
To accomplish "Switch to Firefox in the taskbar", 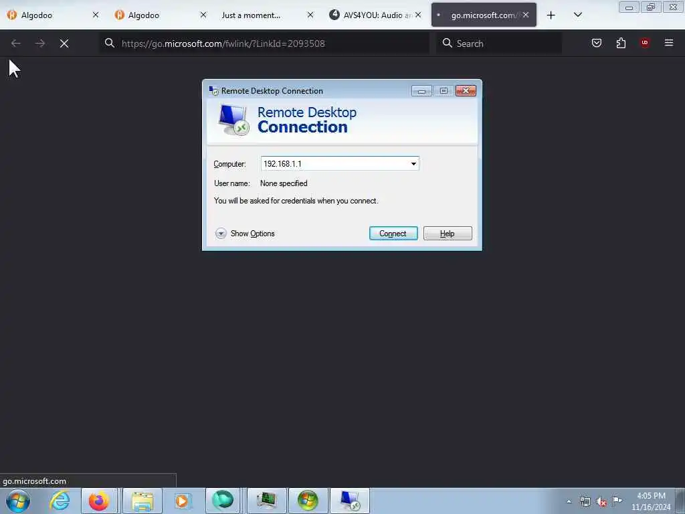I will [99, 501].
